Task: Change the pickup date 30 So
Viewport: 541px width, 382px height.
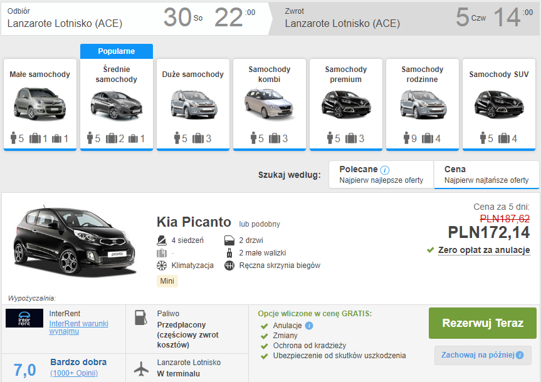Action: (183, 18)
